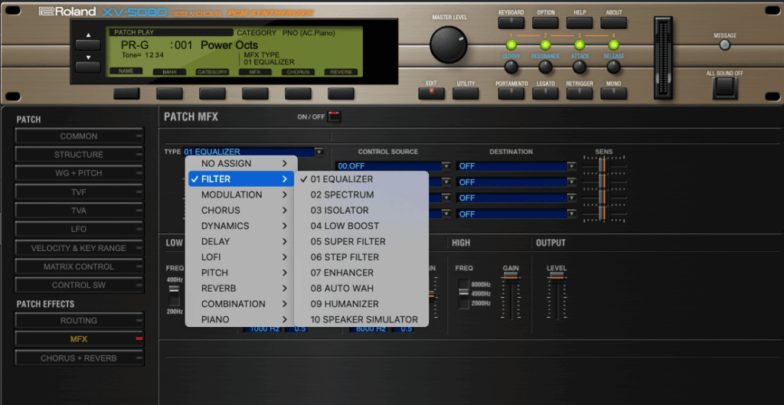Screen dimensions: 784x405
Task: Toggle the Patch MFX ON/OFF switch
Action: coord(335,117)
